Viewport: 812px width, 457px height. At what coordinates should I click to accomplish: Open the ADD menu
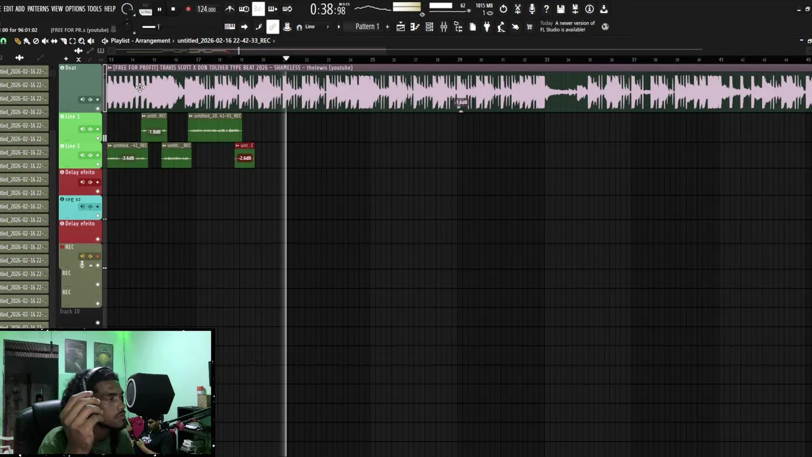tap(20, 9)
